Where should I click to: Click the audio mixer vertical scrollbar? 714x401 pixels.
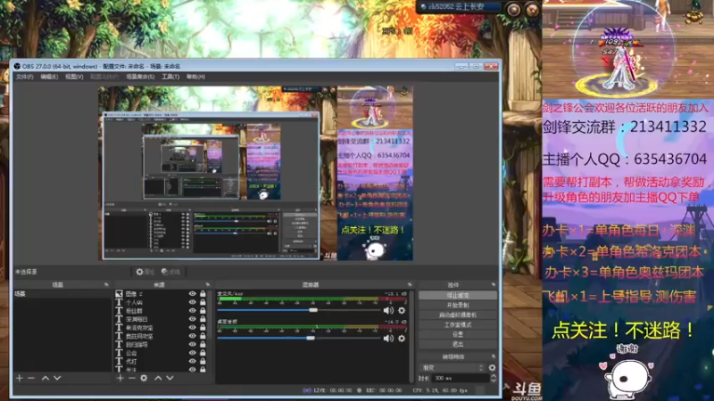point(412,336)
